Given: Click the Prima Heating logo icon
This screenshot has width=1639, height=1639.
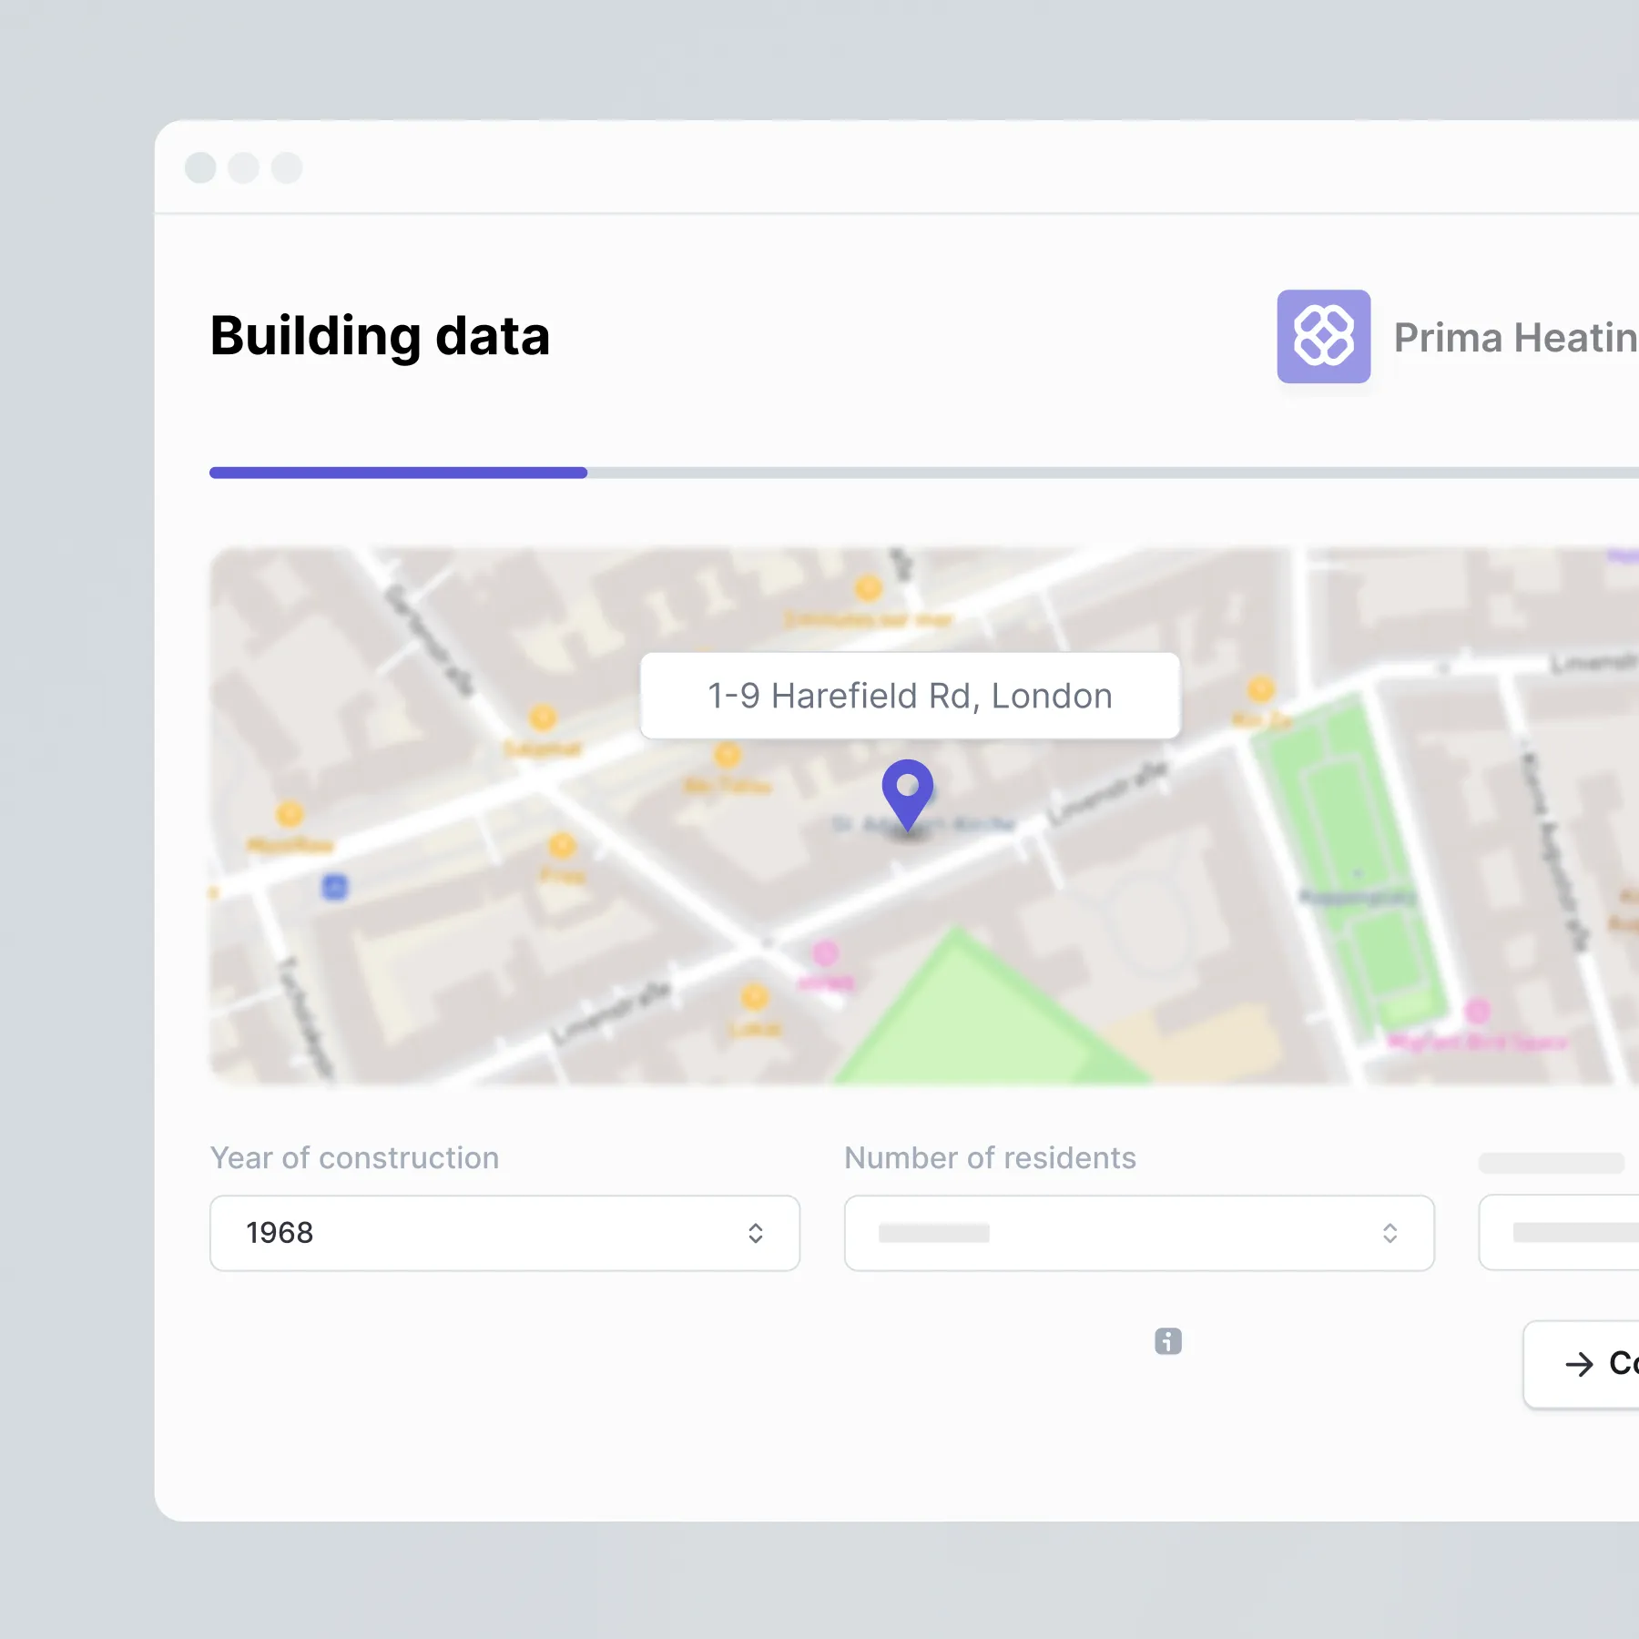Looking at the screenshot, I should [x=1323, y=336].
